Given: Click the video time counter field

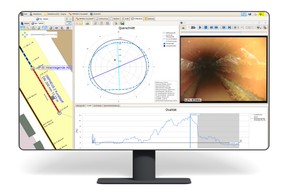Looking at the screenshot, I should (251, 27).
